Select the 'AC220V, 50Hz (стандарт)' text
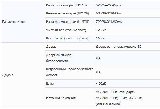The width and height of the screenshot is (160, 109). 116,92
